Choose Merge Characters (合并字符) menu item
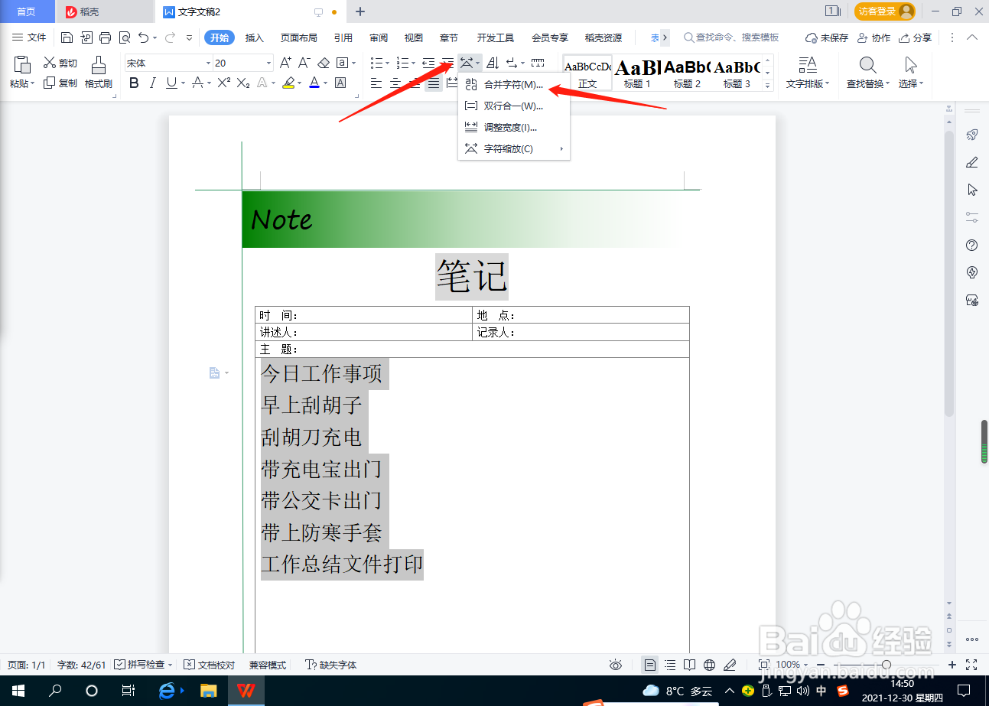 coord(513,84)
